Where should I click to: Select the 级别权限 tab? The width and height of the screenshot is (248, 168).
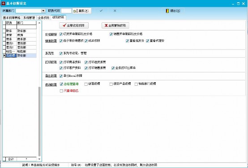tap(58, 17)
